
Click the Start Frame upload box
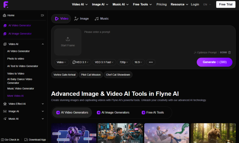68,42
